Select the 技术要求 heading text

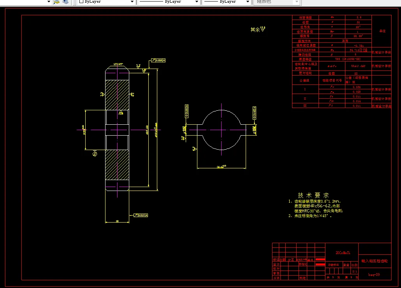(313, 195)
